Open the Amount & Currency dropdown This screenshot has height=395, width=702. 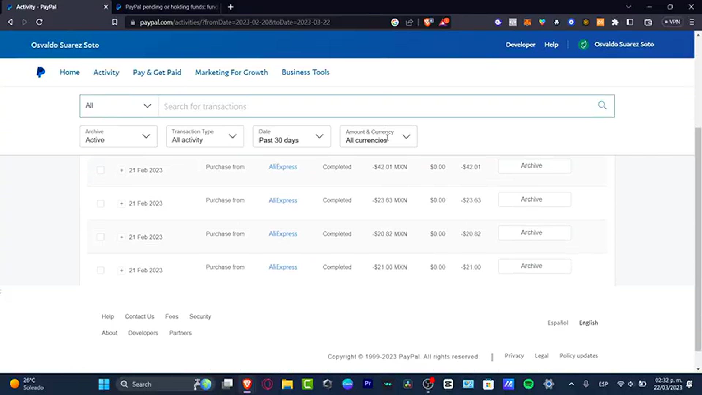(378, 136)
